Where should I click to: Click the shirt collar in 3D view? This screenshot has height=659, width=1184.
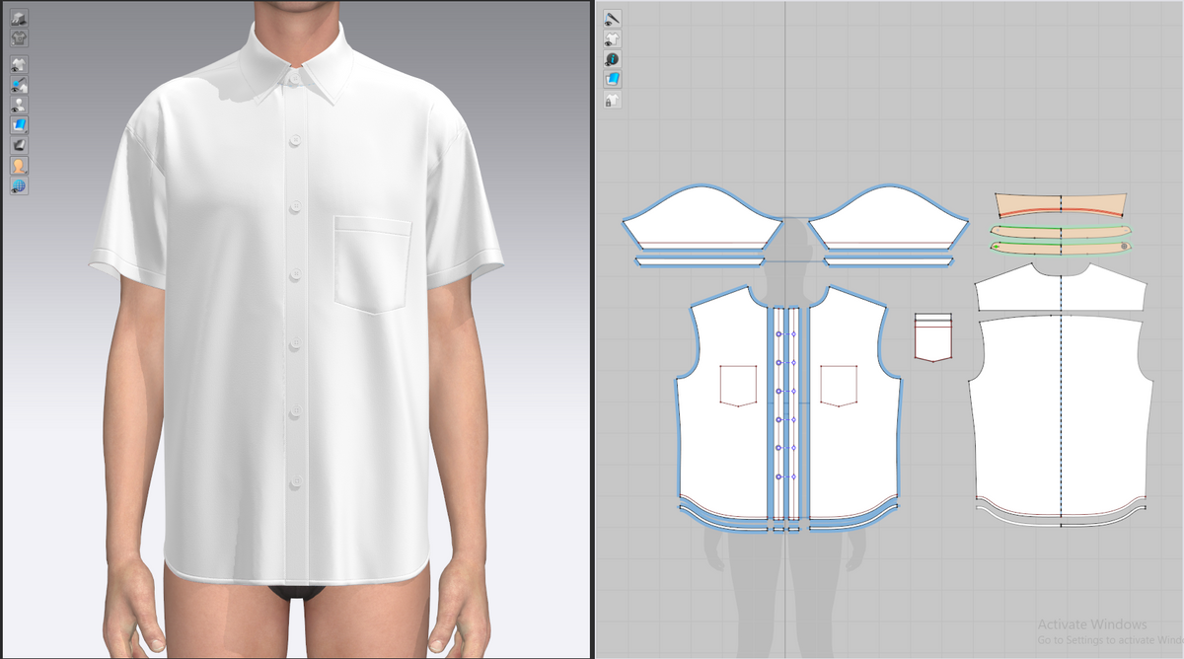coord(296,64)
